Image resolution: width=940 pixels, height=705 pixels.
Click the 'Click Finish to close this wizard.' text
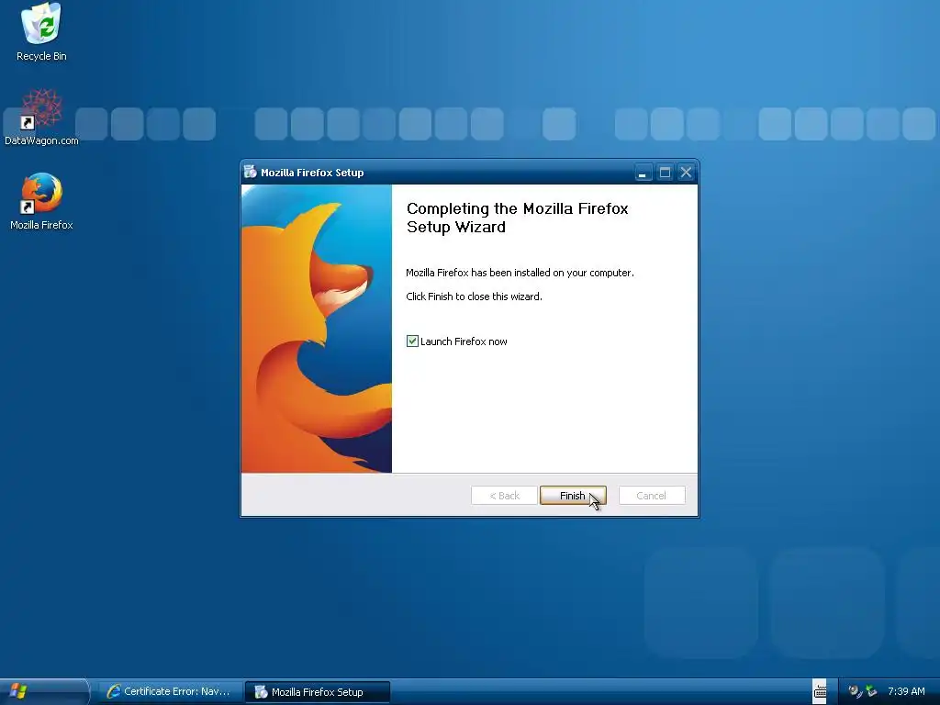pos(475,297)
